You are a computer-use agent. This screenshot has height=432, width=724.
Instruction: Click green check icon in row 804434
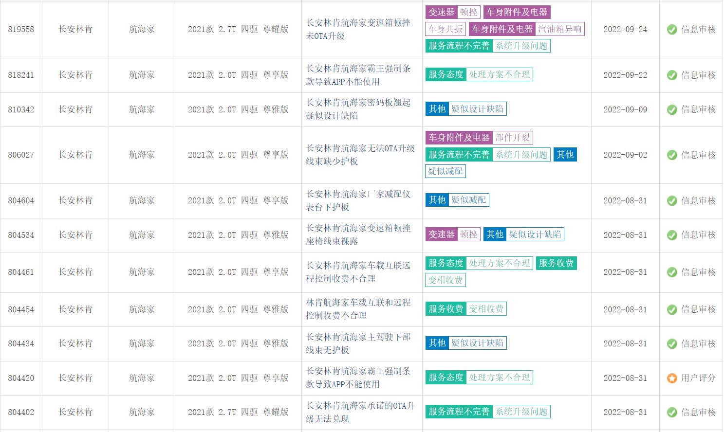click(672, 343)
